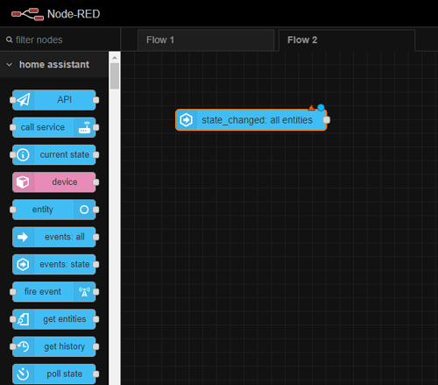The width and height of the screenshot is (438, 385).
Task: Click the home assistant category heading text
Action: [54, 65]
